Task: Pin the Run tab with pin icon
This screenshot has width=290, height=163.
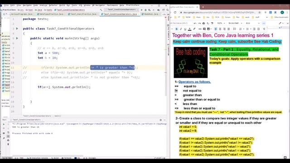Action: pos(4,138)
